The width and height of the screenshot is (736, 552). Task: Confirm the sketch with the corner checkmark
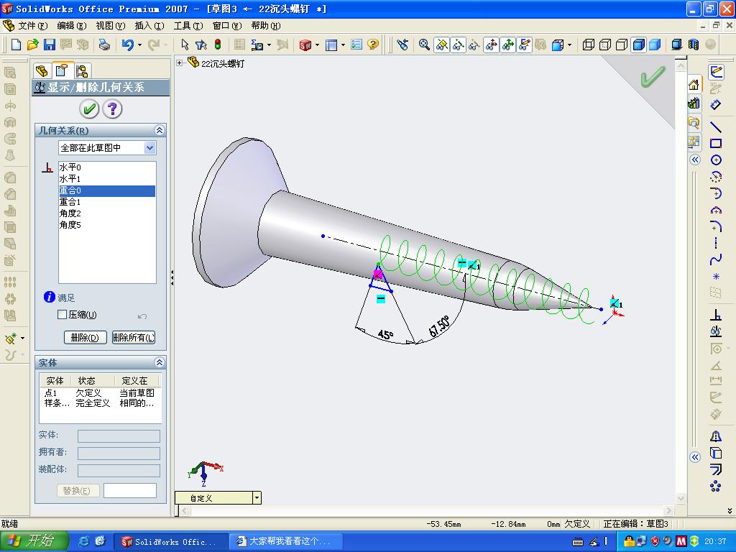[653, 76]
